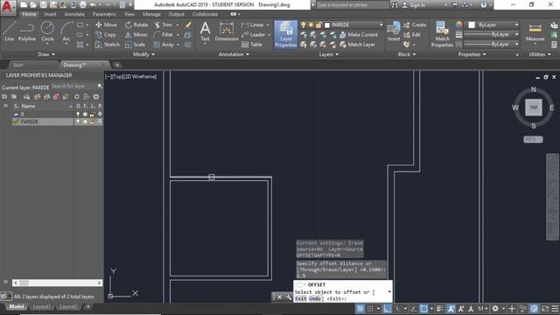This screenshot has height=315, width=560.
Task: Click the Leader annotation button
Action: pyautogui.click(x=253, y=35)
